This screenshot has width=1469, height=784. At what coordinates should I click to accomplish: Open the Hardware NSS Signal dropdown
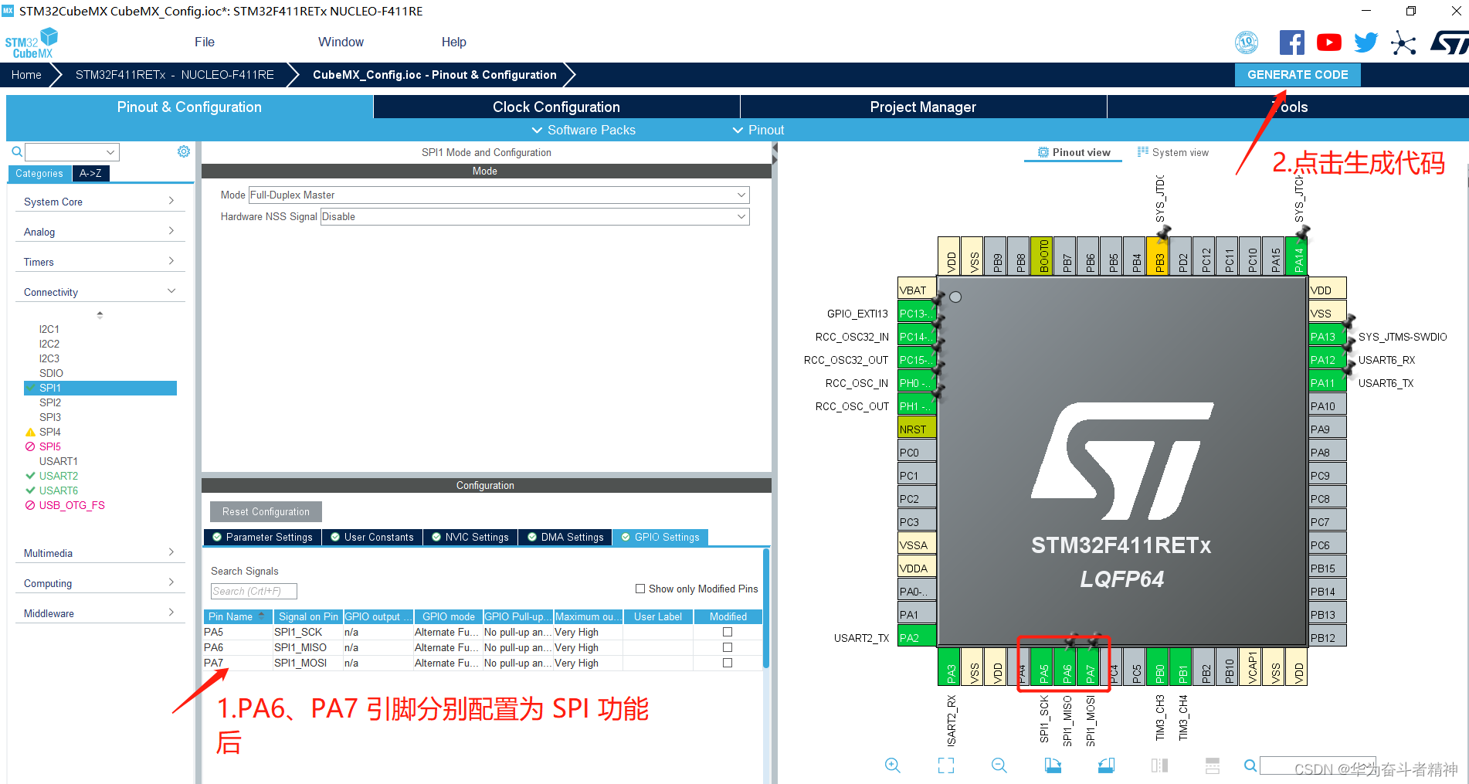click(534, 216)
